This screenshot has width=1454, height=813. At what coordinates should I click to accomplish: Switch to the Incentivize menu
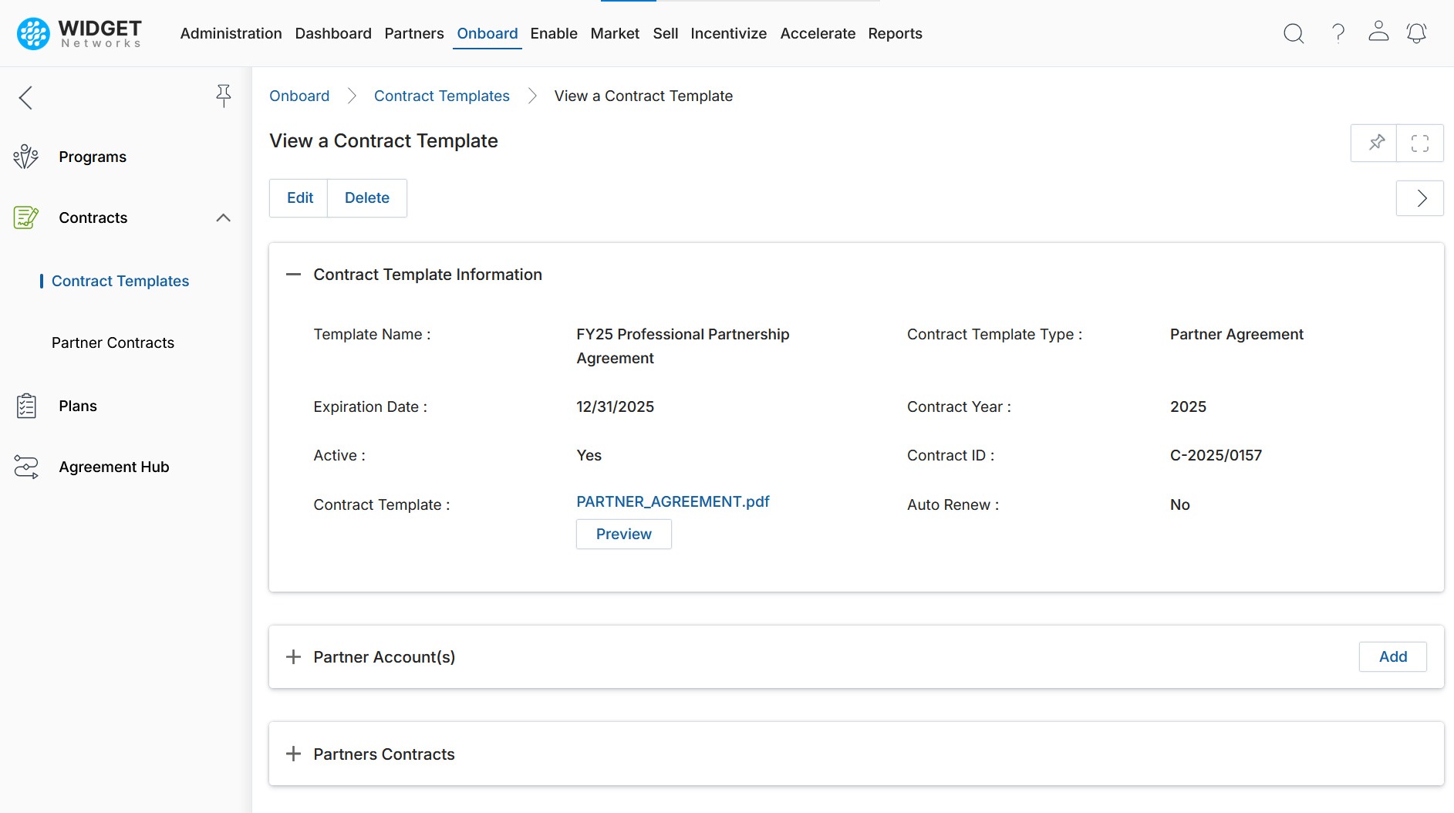[728, 33]
